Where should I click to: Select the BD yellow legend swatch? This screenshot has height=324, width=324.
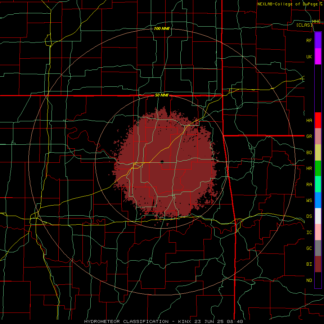[318, 153]
